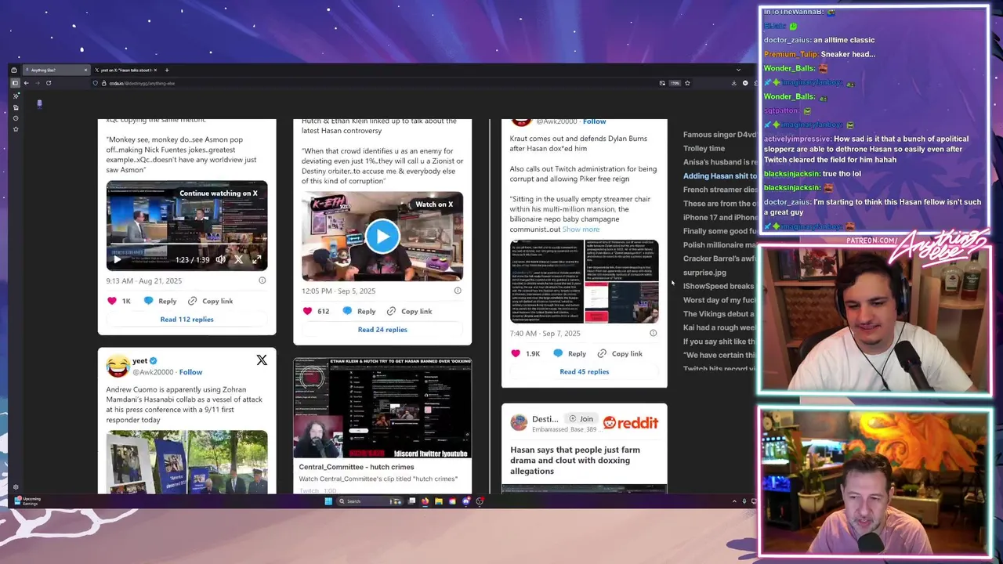
Task: Open the Windows Start menu
Action: pyautogui.click(x=328, y=501)
